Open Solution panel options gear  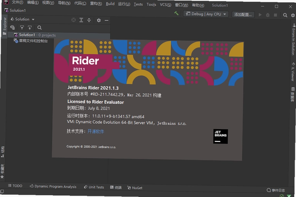click(99, 20)
